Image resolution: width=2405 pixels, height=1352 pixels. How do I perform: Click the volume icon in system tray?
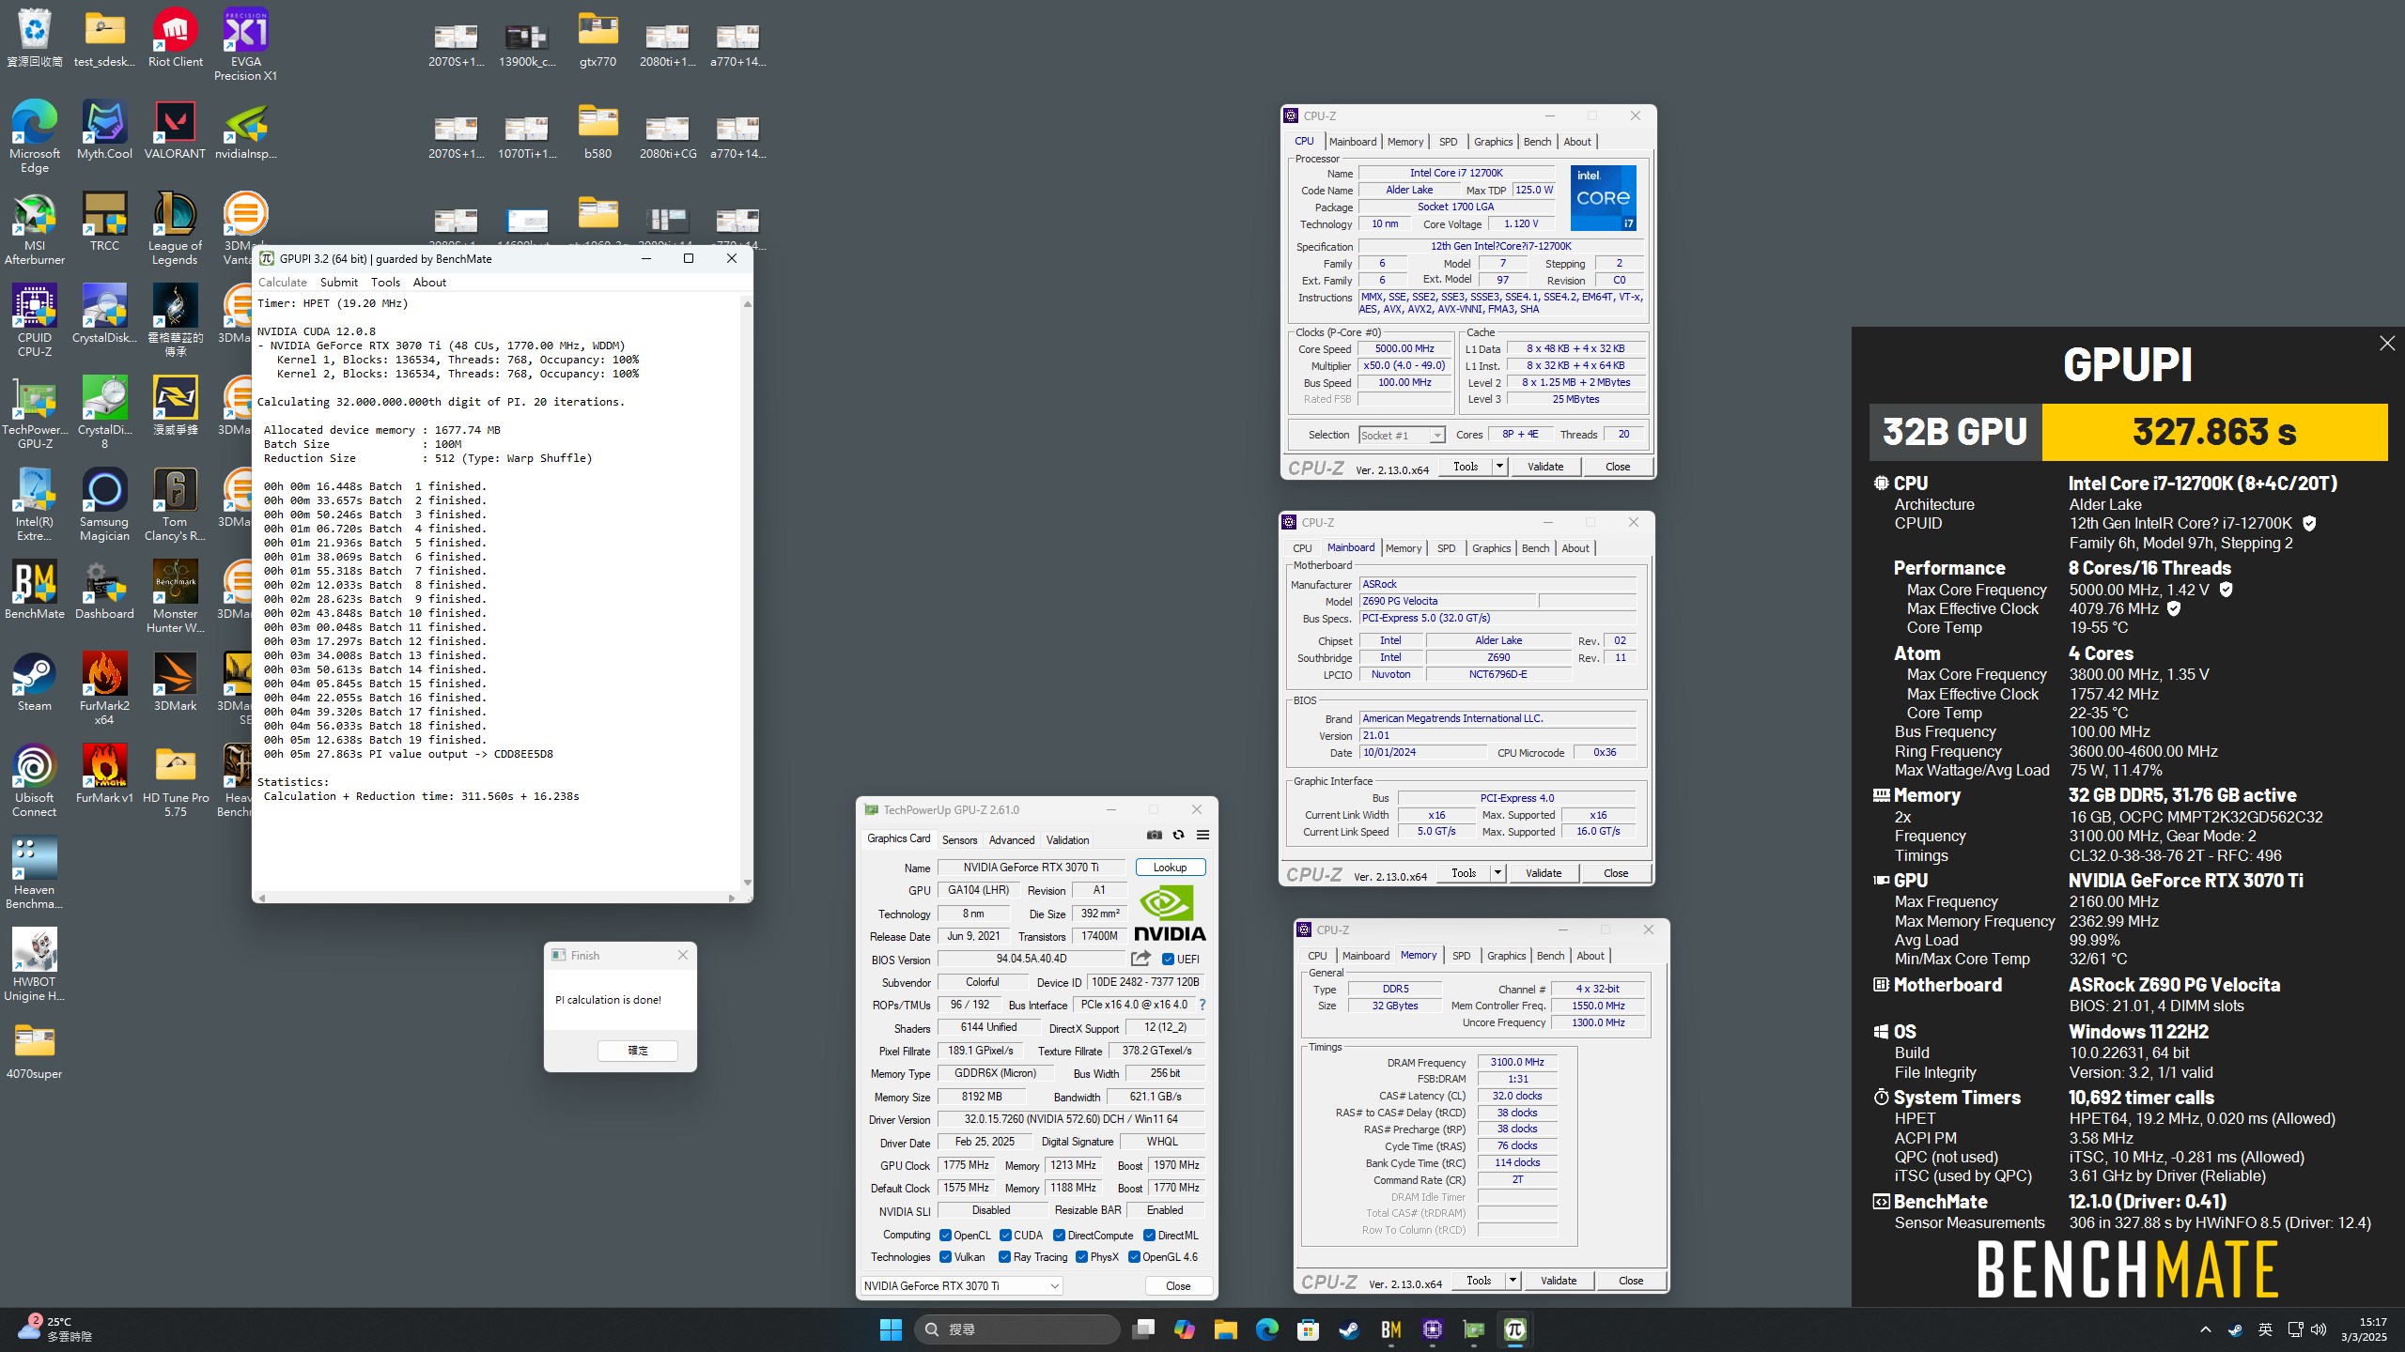tap(2319, 1329)
